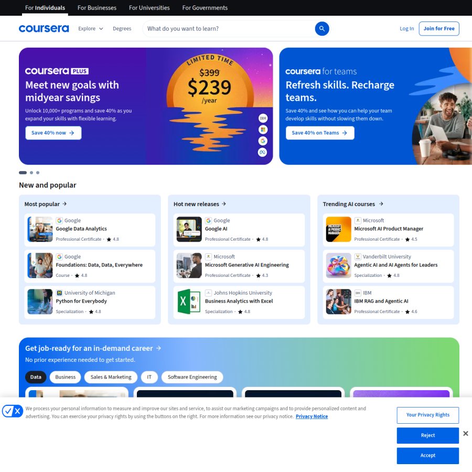The image size is (472, 472).
Task: Switch to the For Individuals tab
Action: (x=45, y=8)
